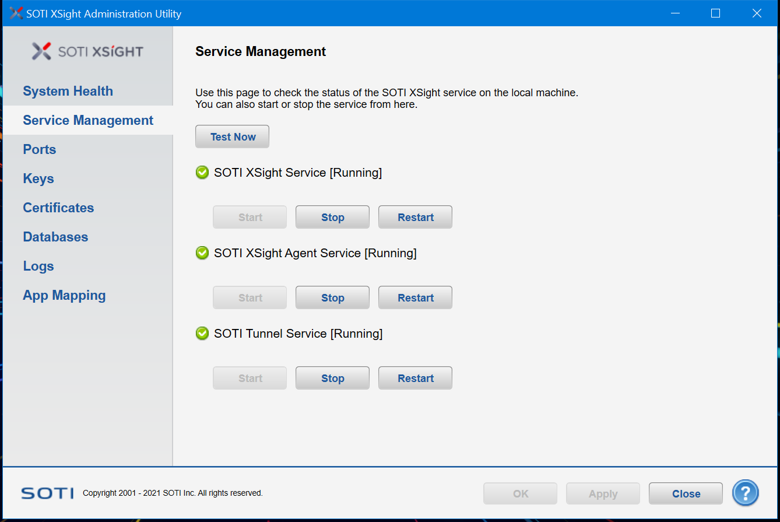This screenshot has width=780, height=522.
Task: Go to the Ports section
Action: 40,149
